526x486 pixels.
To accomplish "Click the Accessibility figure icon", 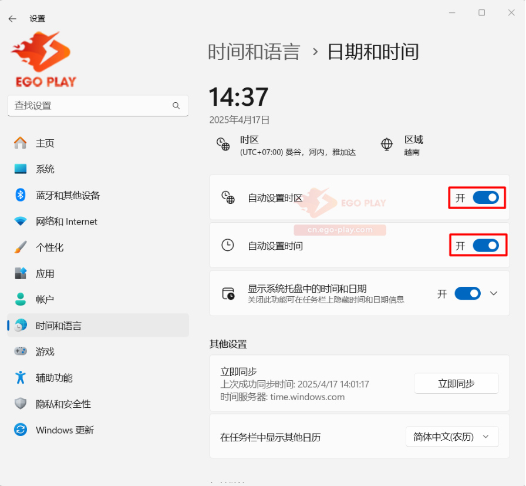I will (21, 377).
